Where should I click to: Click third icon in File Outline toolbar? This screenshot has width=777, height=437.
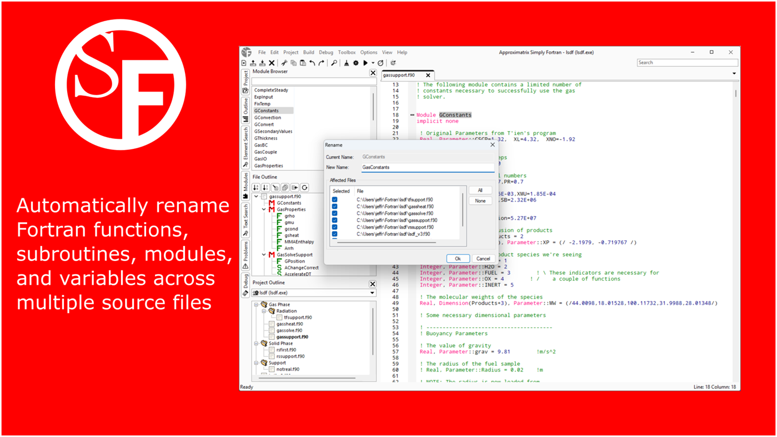(x=275, y=188)
